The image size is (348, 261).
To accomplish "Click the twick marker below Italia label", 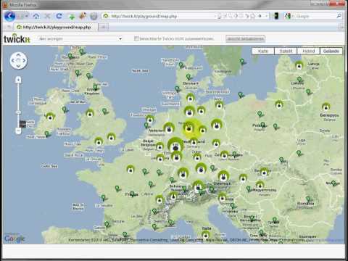I will tap(206, 234).
